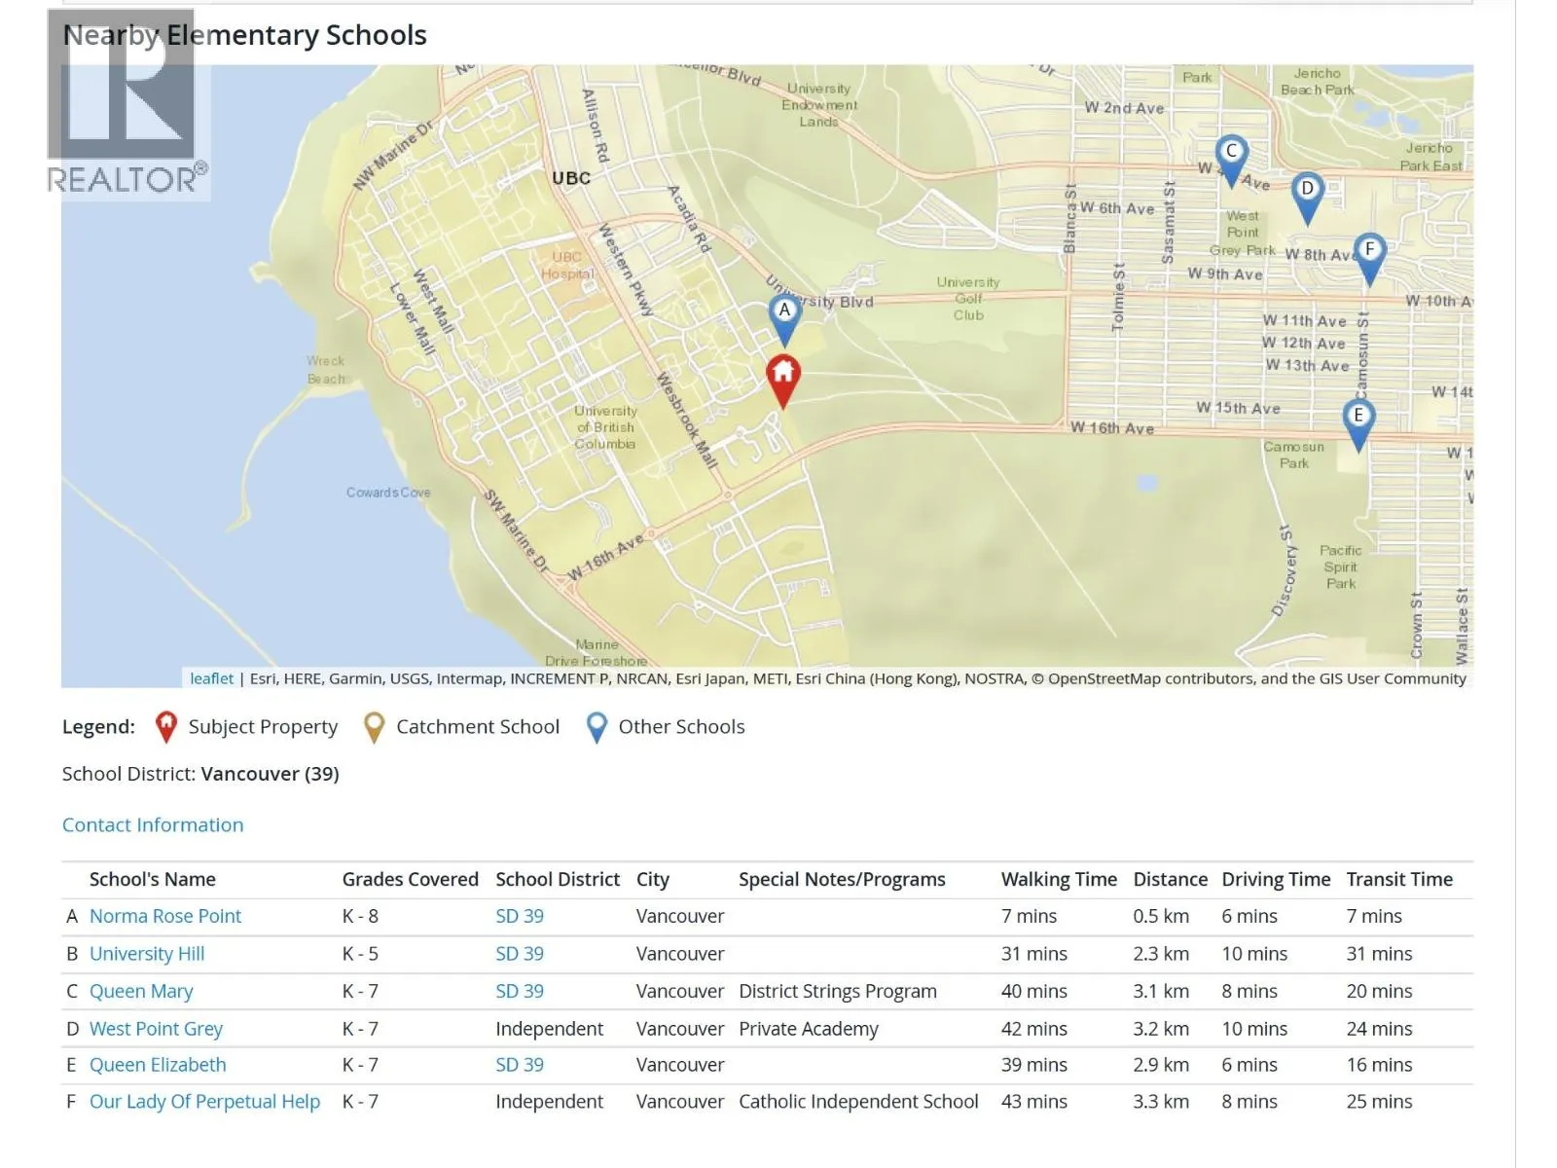Select map marker F near W 8th Ave
This screenshot has width=1557, height=1168.
pyautogui.click(x=1369, y=253)
